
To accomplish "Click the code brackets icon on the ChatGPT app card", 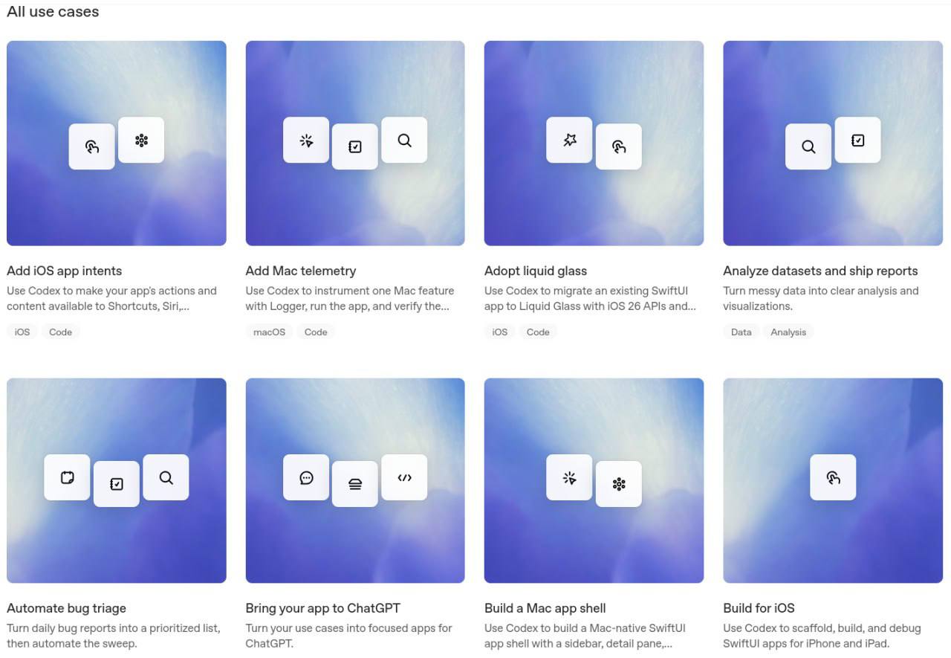I will click(404, 477).
